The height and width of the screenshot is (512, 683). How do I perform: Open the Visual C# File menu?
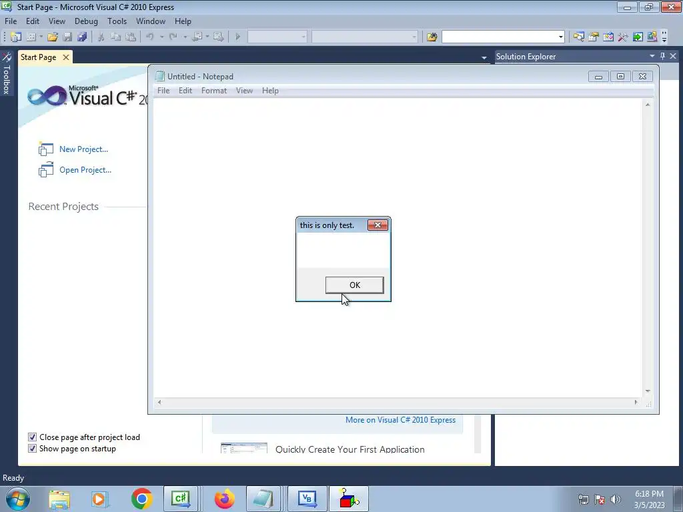click(11, 21)
